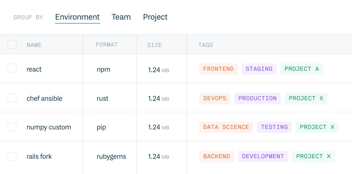Viewport: 352px width, 174px height.
Task: Select the DEVELOPMENT tag on rails fork
Action: (263, 156)
